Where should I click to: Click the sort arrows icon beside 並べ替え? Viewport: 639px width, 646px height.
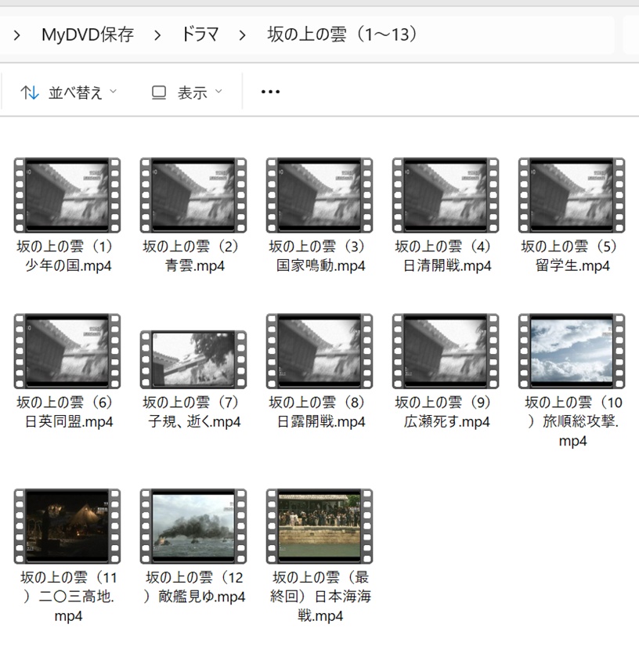coord(30,92)
